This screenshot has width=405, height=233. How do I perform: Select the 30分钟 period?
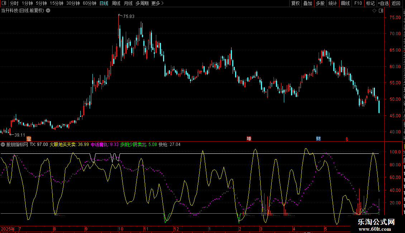coord(73,3)
